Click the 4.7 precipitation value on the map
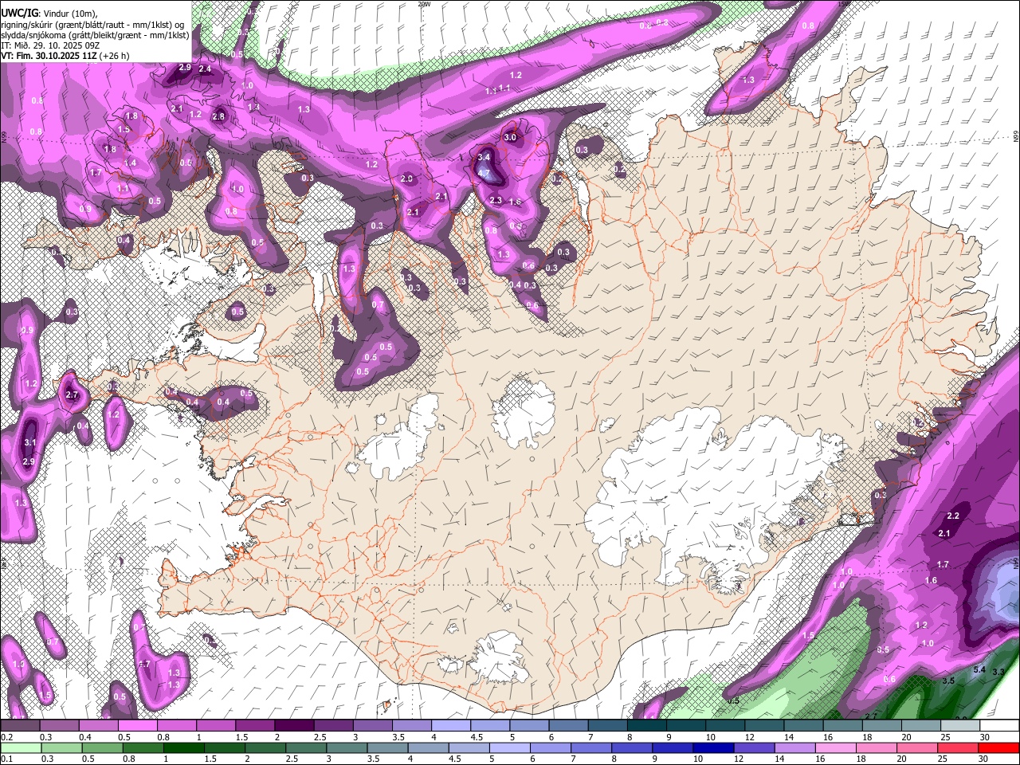Image resolution: width=1020 pixels, height=765 pixels. tap(483, 173)
